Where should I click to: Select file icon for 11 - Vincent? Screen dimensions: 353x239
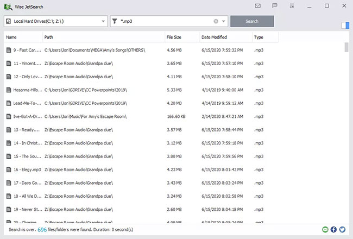pyautogui.click(x=9, y=64)
